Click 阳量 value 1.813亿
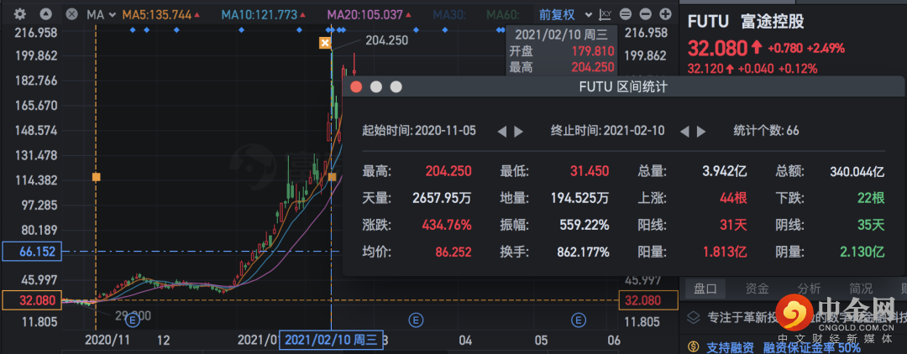The height and width of the screenshot is (354, 907). [x=725, y=252]
